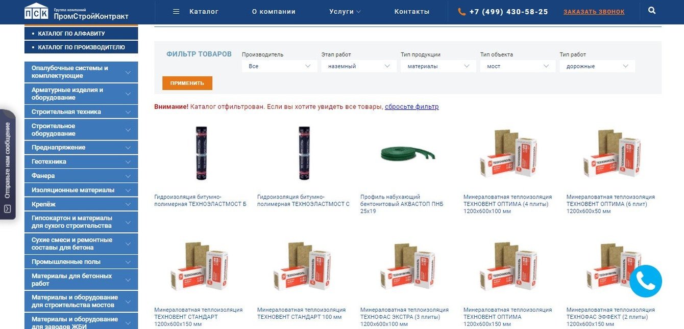
Task: Open the Этап работ dropdown
Action: 359,66
